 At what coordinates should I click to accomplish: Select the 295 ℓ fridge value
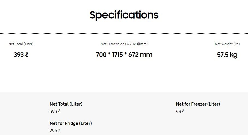click(x=55, y=131)
